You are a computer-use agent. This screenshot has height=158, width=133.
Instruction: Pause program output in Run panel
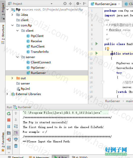[9, 127]
